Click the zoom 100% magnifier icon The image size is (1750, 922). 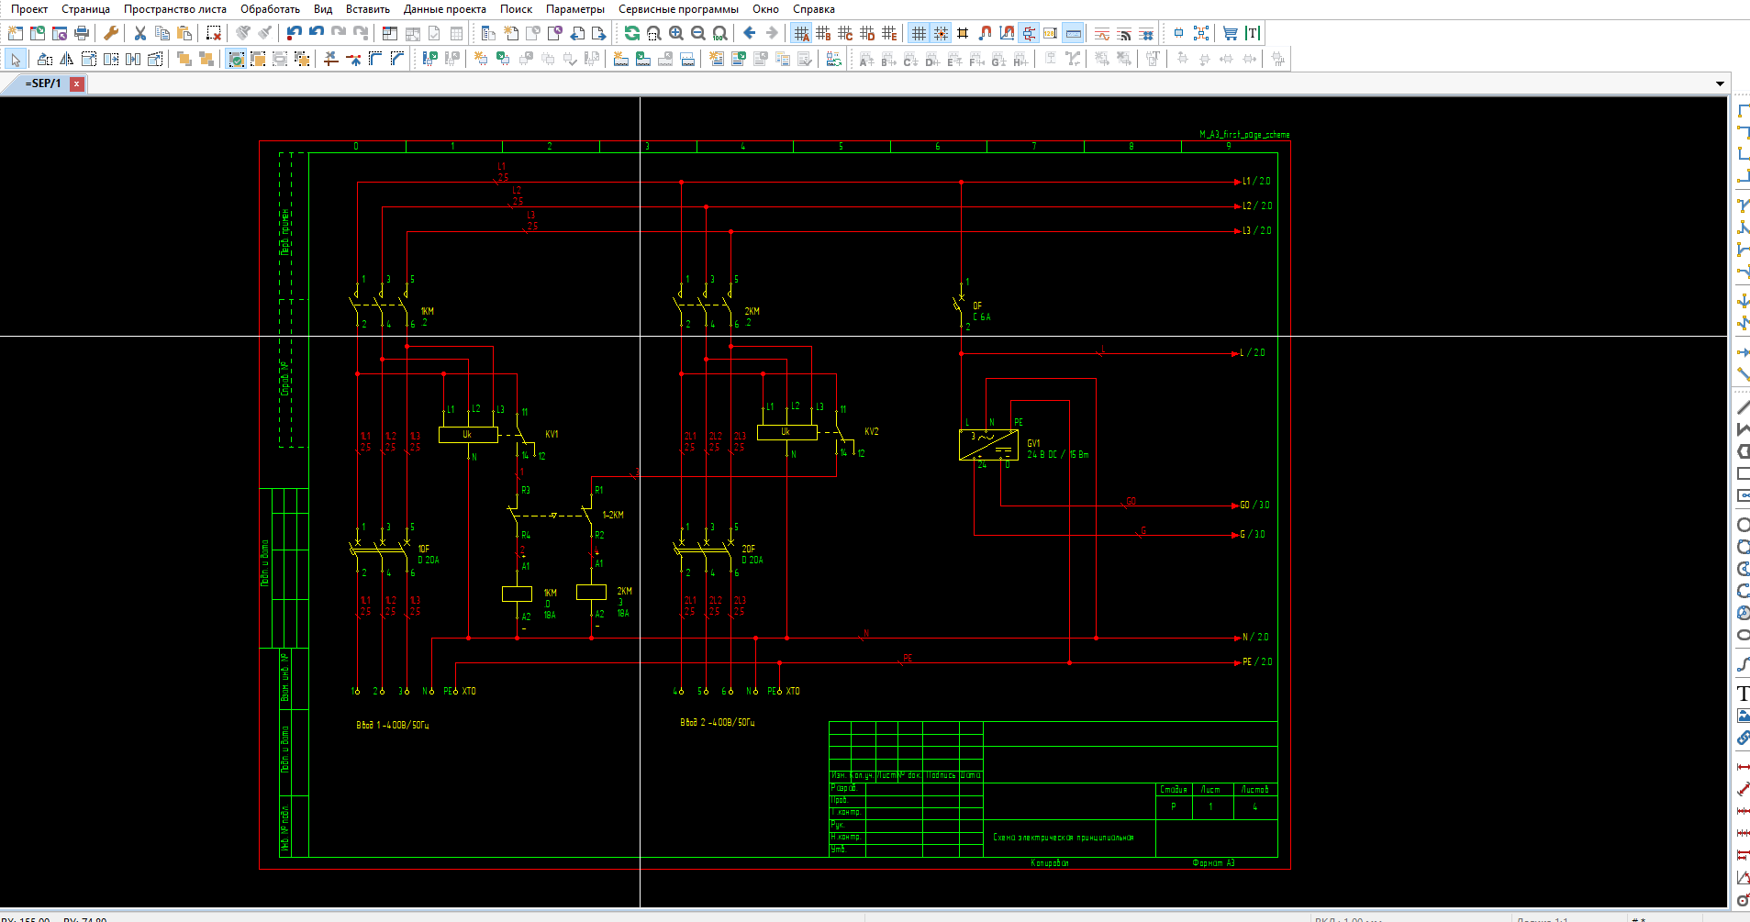point(720,33)
